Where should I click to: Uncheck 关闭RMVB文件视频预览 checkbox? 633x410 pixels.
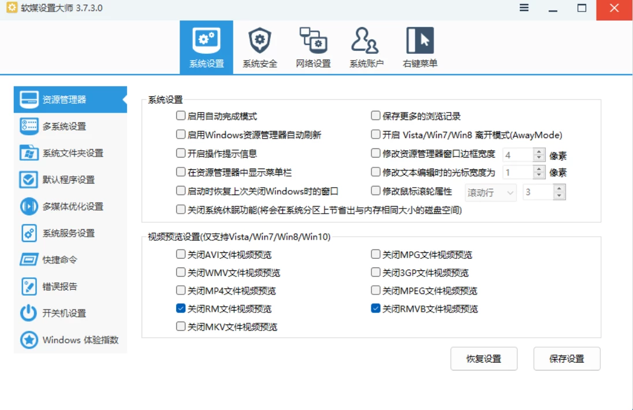(x=375, y=309)
